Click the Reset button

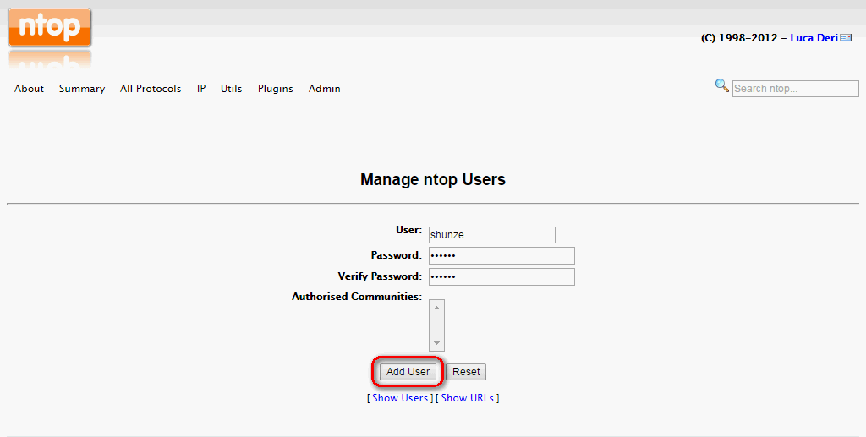tap(466, 372)
